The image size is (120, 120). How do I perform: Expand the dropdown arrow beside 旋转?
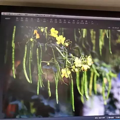47,20
